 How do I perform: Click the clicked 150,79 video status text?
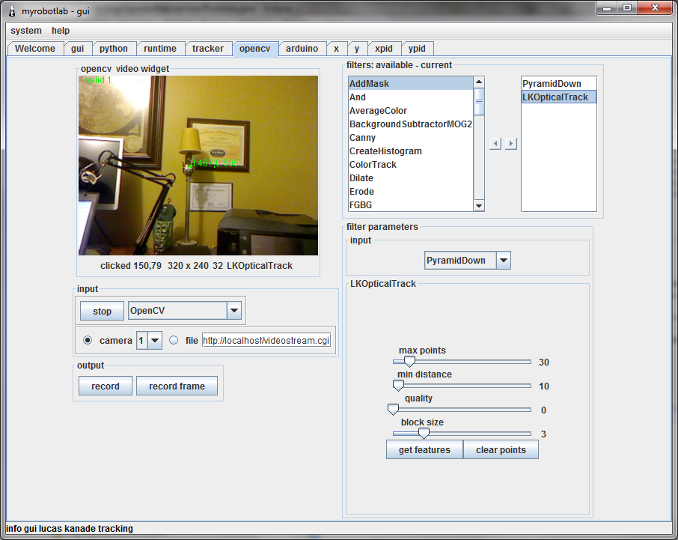130,266
